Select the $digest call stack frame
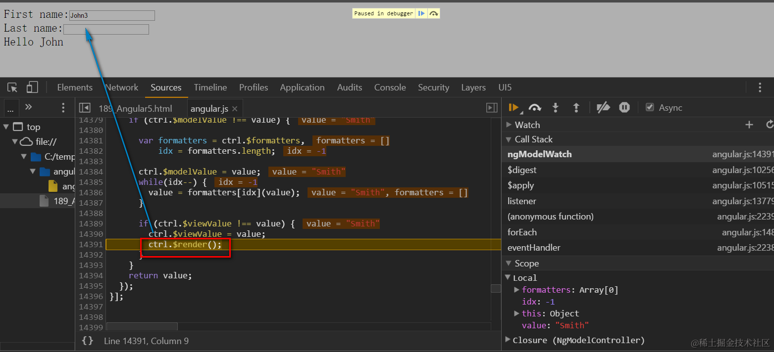 coord(638,170)
